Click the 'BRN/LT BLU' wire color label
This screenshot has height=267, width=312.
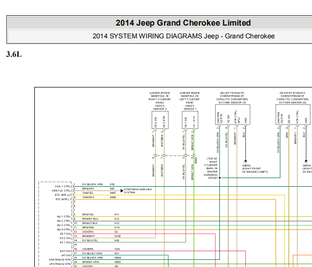coord(90,223)
